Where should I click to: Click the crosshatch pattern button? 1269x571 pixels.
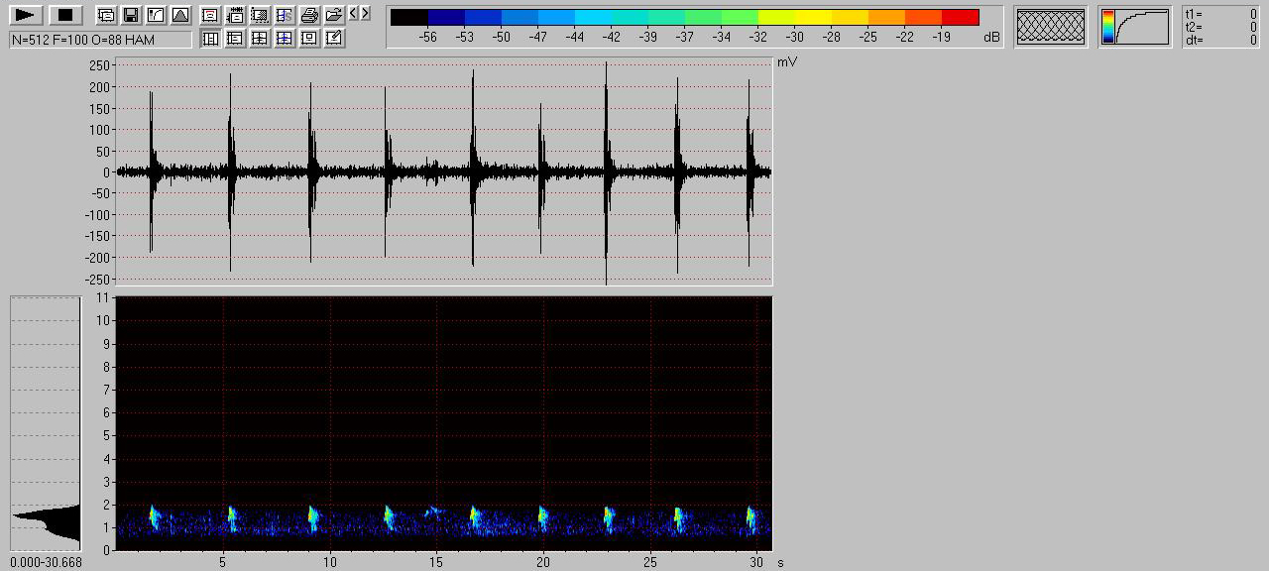pos(1051,27)
